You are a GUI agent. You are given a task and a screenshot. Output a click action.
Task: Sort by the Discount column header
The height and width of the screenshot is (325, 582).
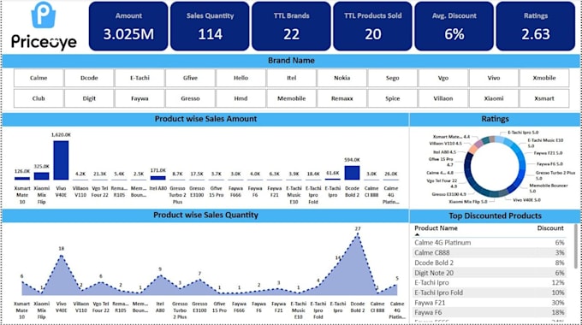tap(550, 228)
